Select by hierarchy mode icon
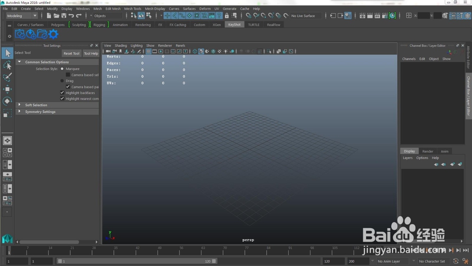Viewport: 472px width, 266px height. (x=134, y=16)
